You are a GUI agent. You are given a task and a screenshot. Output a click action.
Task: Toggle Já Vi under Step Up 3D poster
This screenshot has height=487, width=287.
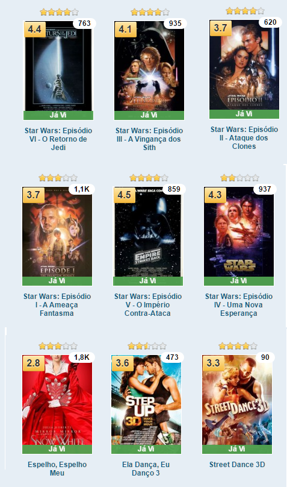(146, 449)
